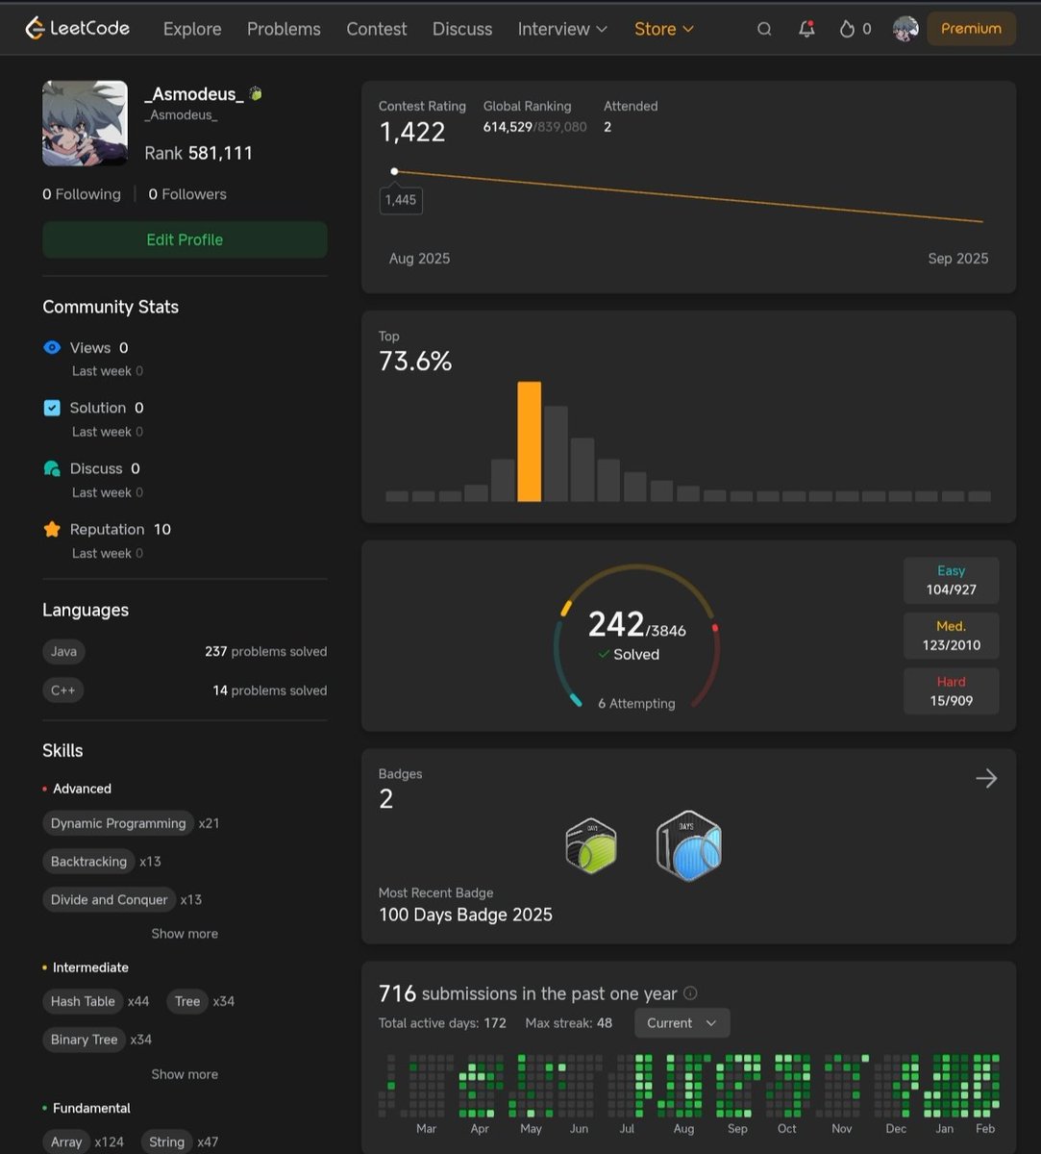Click the Tree skill tag
1041x1154 pixels.
[187, 1001]
